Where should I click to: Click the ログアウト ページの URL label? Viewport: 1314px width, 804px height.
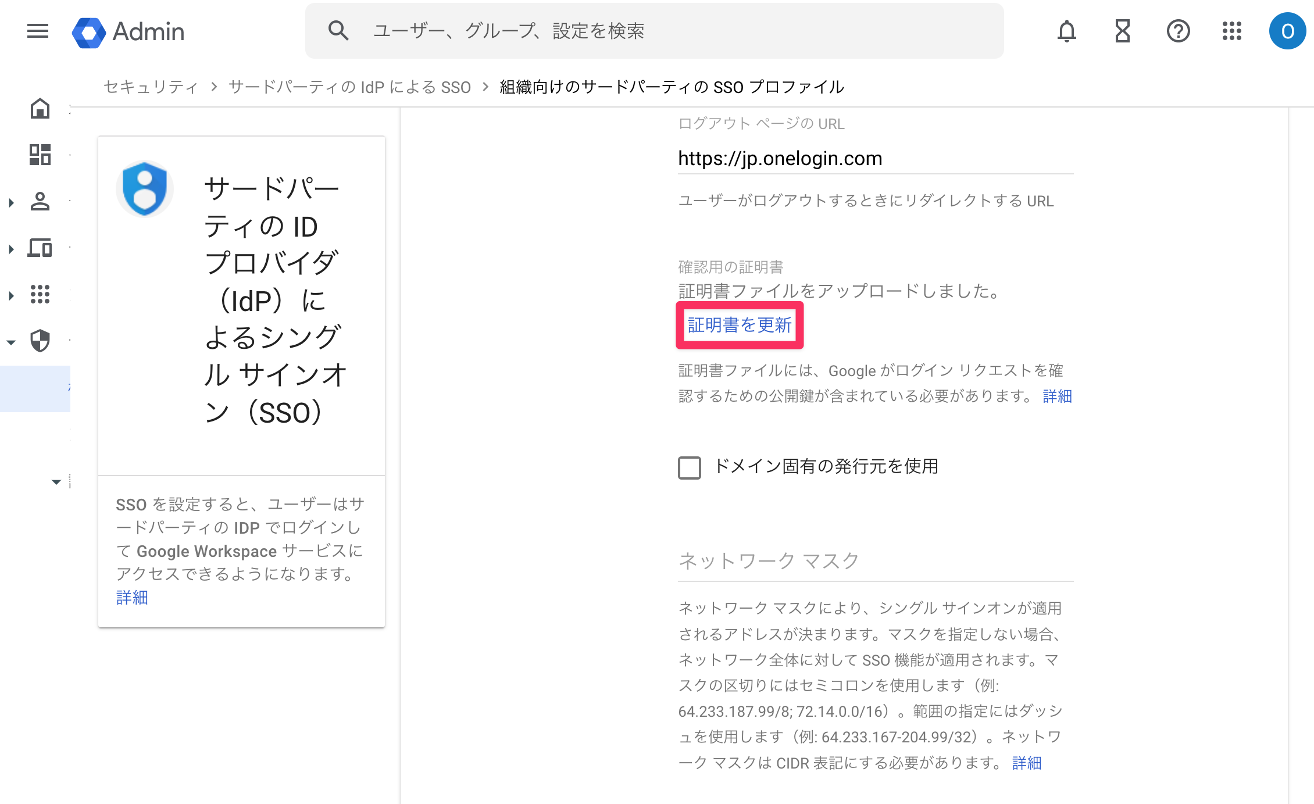(x=762, y=123)
